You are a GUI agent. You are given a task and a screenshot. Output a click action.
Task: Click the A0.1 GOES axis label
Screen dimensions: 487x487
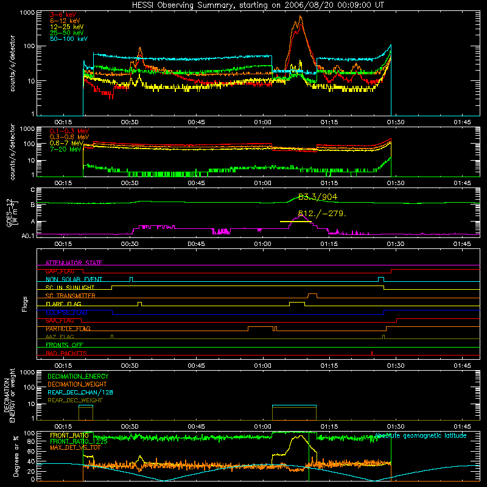[x=28, y=236]
